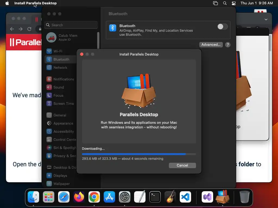Image resolution: width=278 pixels, height=208 pixels.
Task: Open the Apple menu
Action: click(x=7, y=3)
